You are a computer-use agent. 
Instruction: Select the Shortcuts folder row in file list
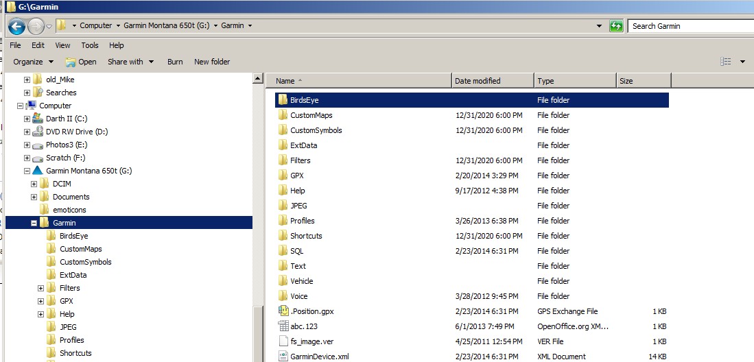click(x=472, y=236)
